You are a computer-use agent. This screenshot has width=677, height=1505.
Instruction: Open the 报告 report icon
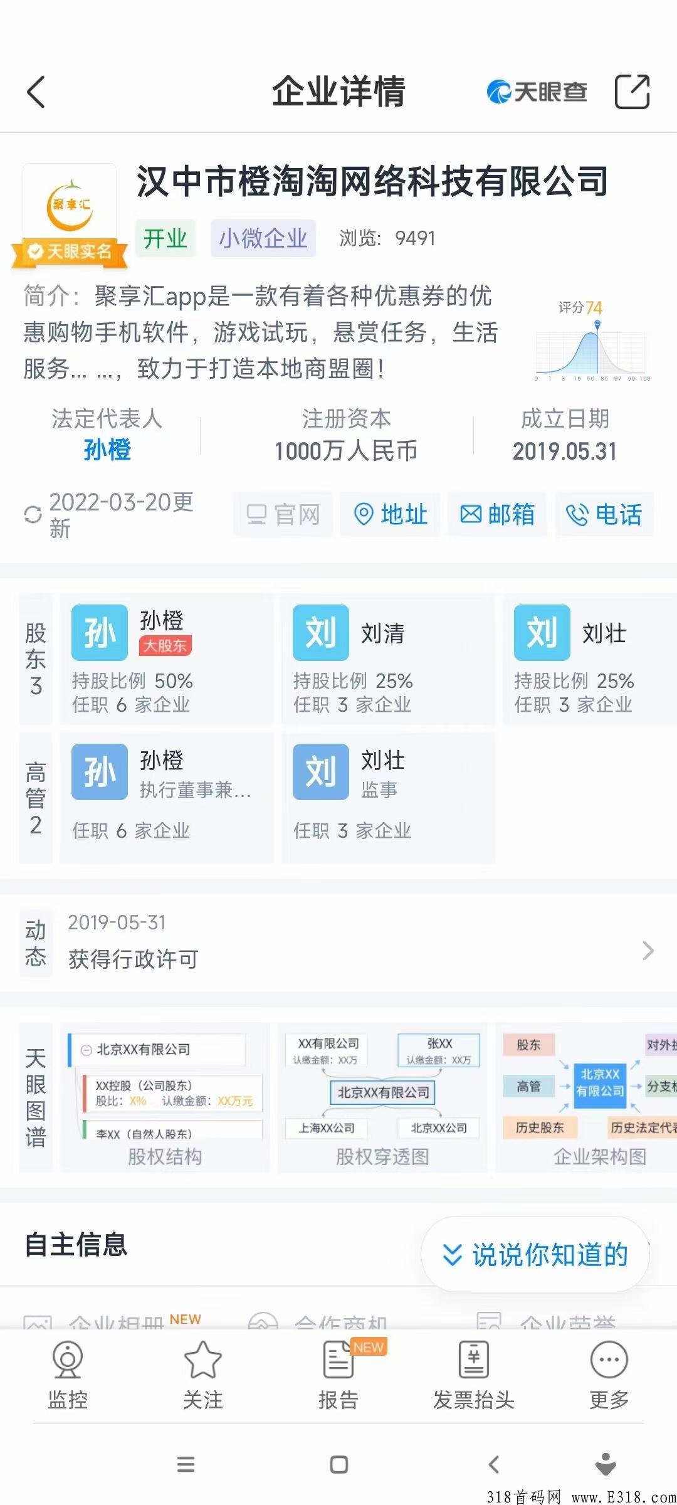(x=338, y=1376)
